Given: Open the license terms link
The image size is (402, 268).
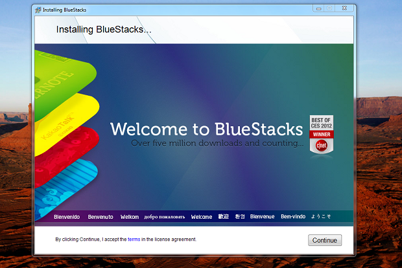Looking at the screenshot, I should click(x=134, y=240).
